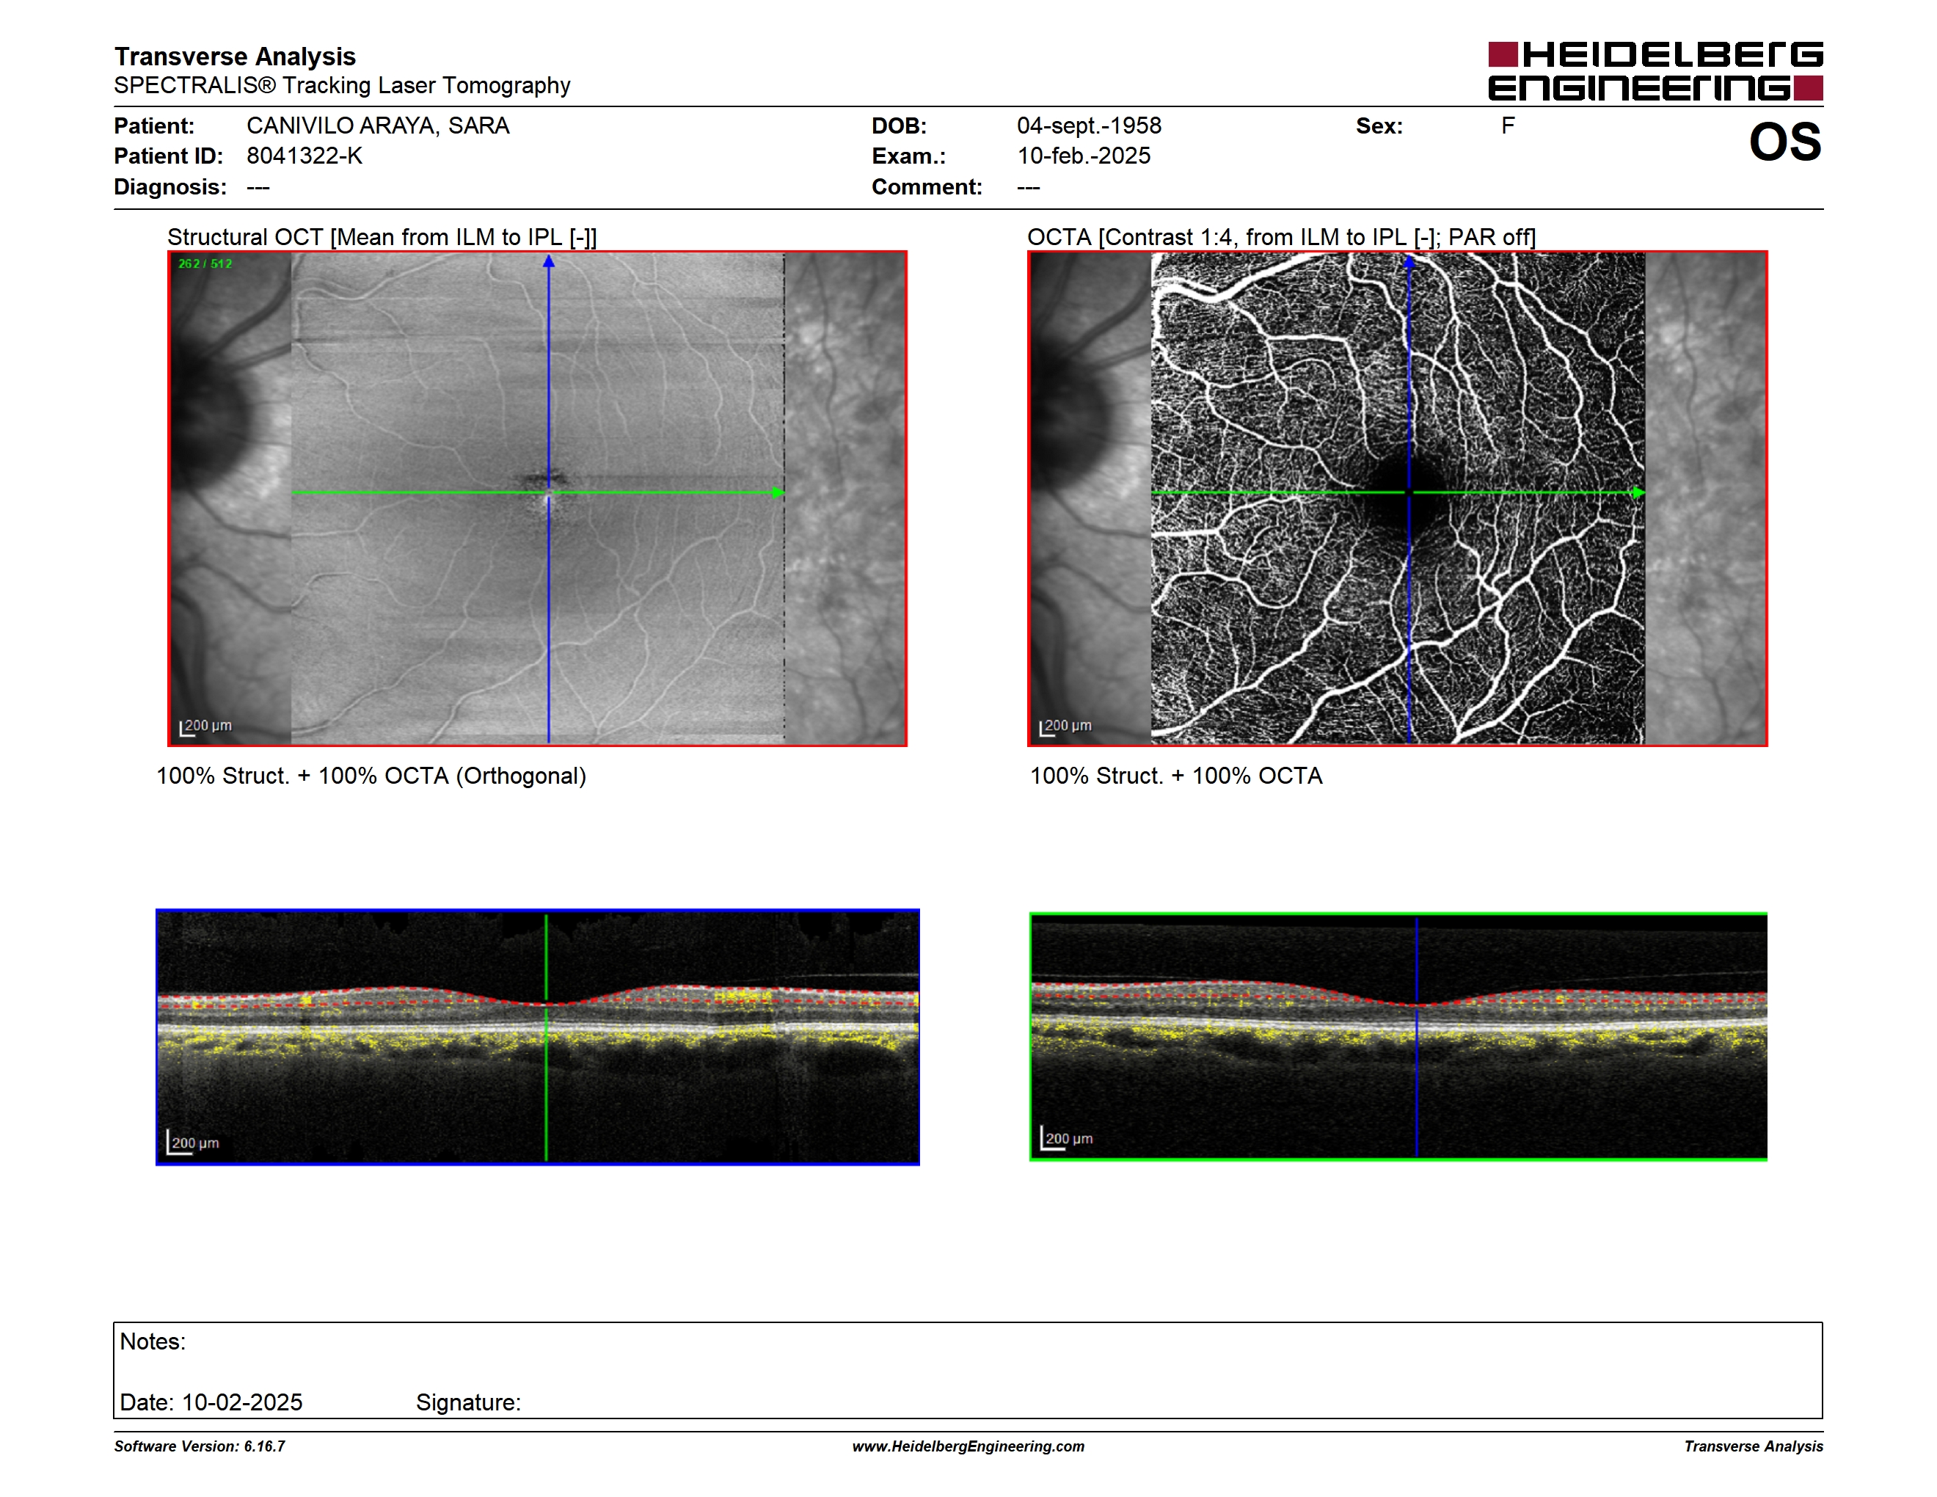Image resolution: width=1937 pixels, height=1497 pixels.
Task: Click patient name CANIVILO ARAYA, SARA
Action: (x=378, y=126)
